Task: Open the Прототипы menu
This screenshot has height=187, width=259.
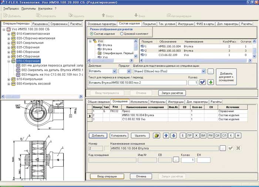Action: point(29,8)
